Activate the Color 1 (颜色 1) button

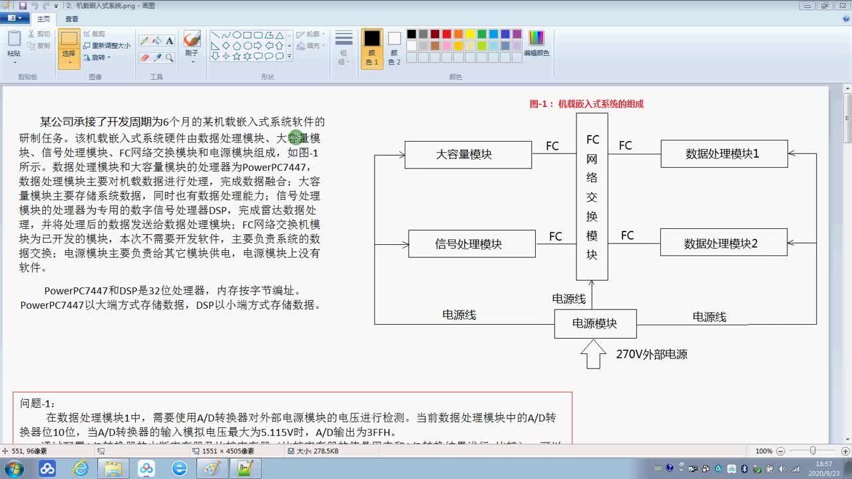point(372,47)
